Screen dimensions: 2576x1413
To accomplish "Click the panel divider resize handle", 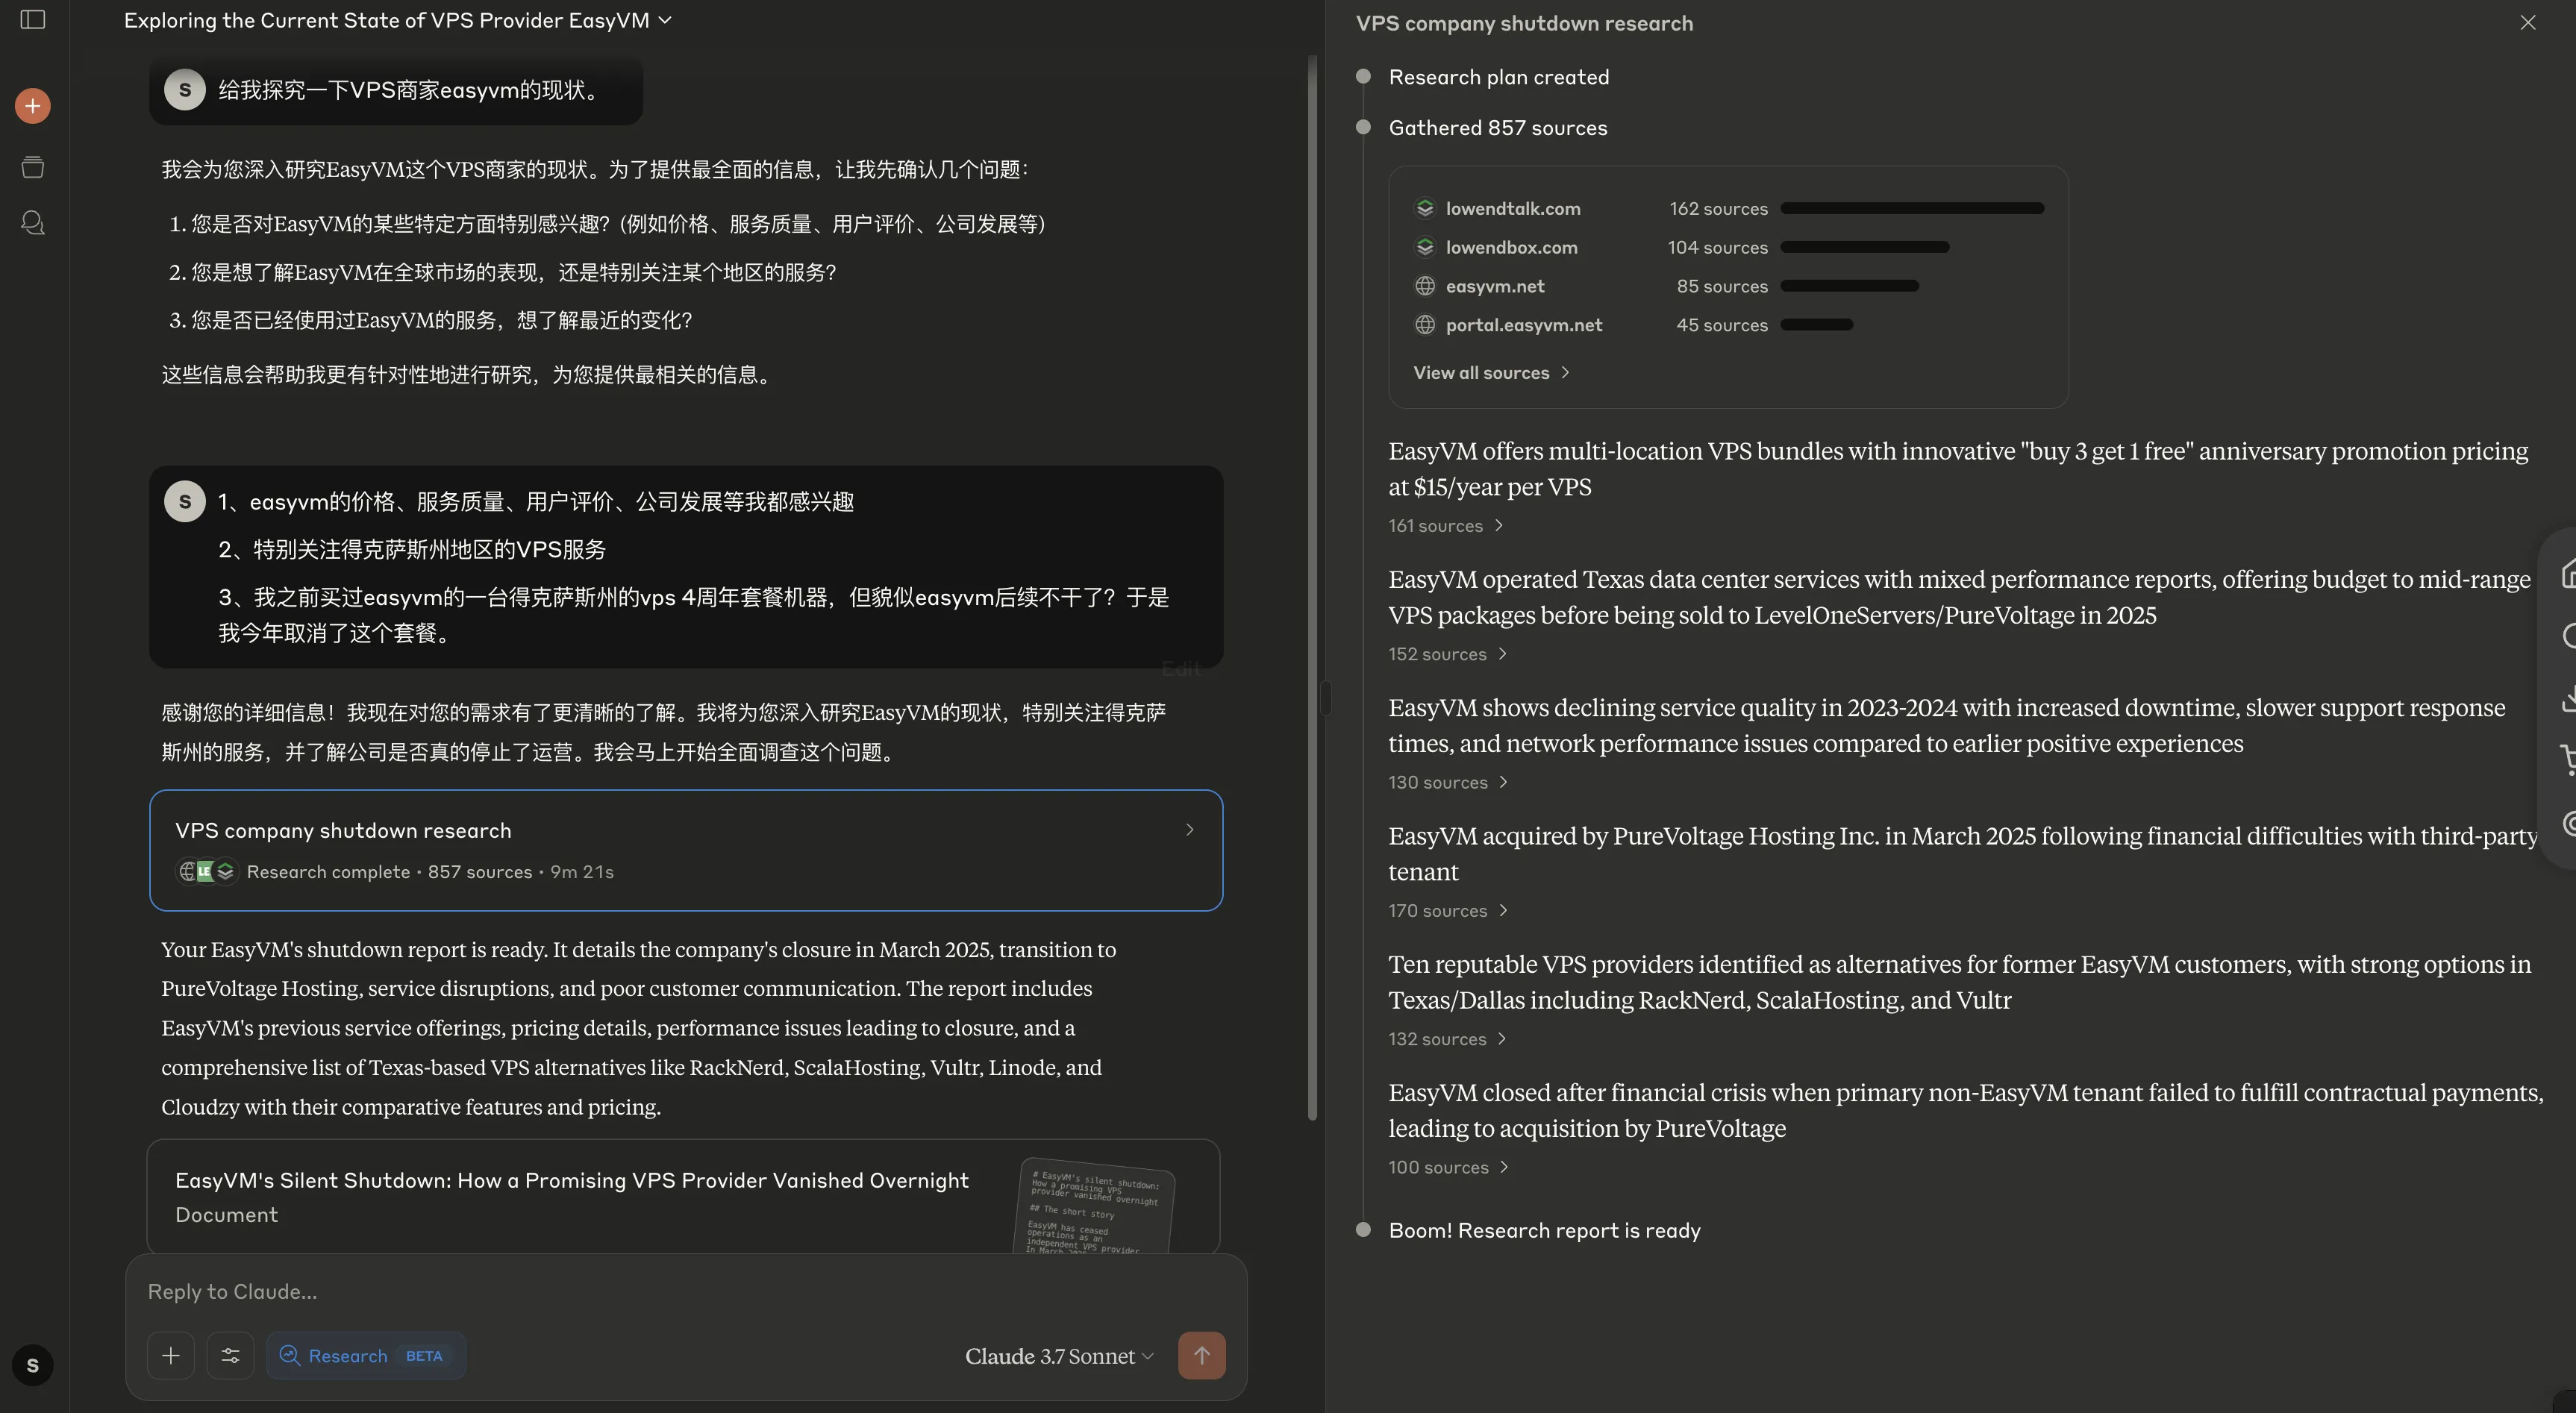I will (1325, 697).
